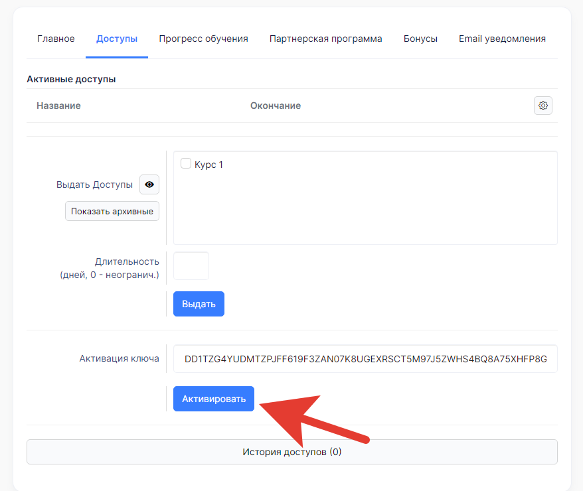The width and height of the screenshot is (583, 491).
Task: Click the Активные доступы heading
Action: coord(72,79)
